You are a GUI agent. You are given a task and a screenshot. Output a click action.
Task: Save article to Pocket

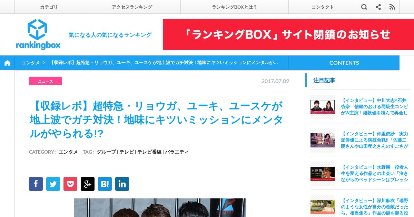[x=70, y=184]
